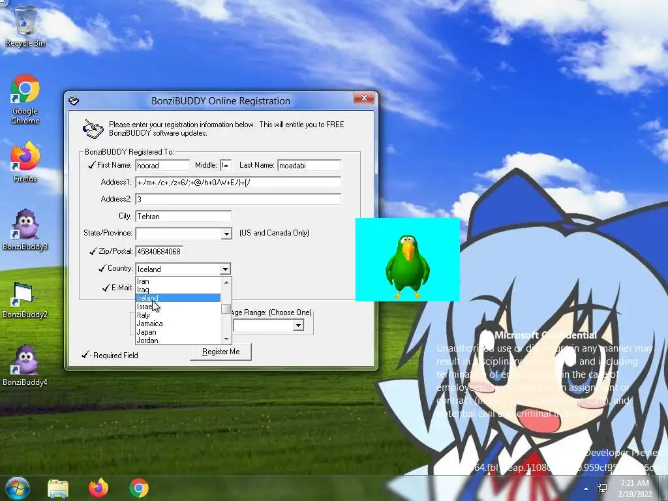The image size is (668, 501).
Task: Click the green parrot character
Action: (x=408, y=266)
